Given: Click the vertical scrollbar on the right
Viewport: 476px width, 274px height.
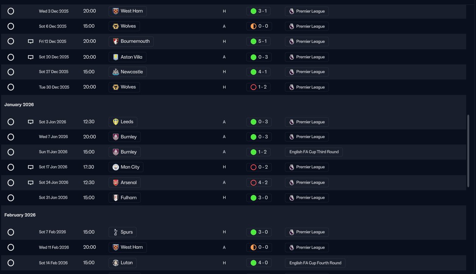Looking at the screenshot, I should pyautogui.click(x=468, y=152).
